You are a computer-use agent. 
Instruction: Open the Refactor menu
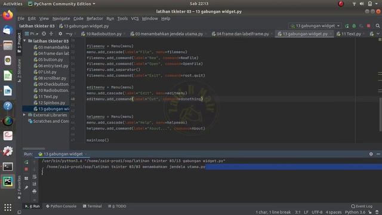pyautogui.click(x=95, y=19)
